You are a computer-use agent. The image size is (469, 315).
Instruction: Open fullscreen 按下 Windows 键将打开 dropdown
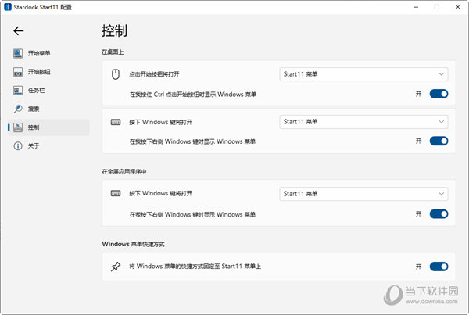(x=363, y=194)
